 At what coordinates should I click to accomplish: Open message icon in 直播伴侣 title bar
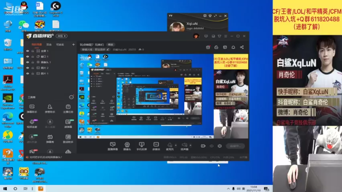[x=206, y=36]
